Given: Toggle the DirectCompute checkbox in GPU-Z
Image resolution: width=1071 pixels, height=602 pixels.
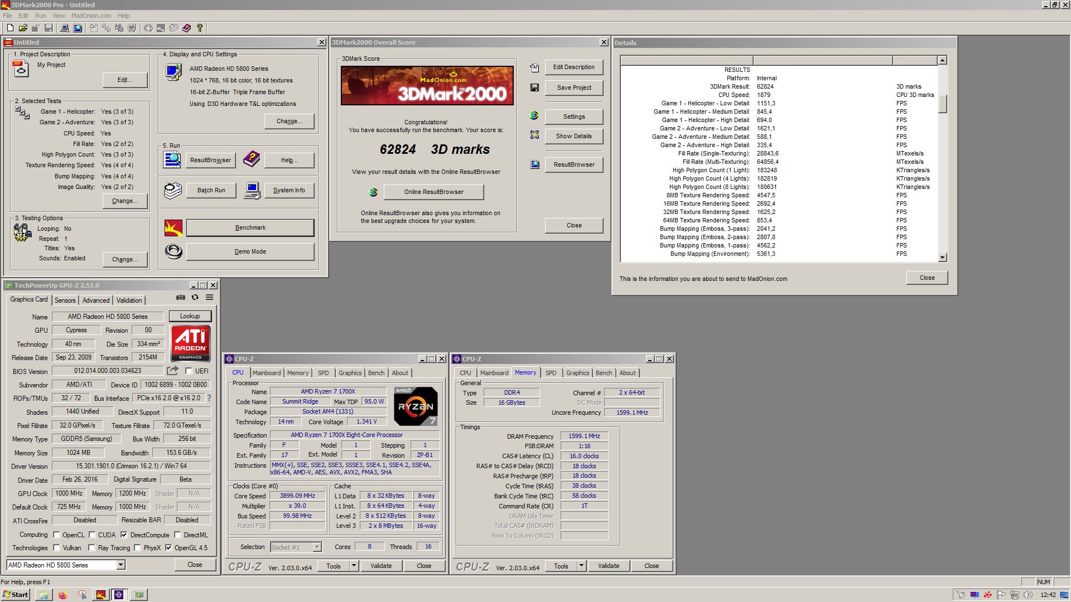Looking at the screenshot, I should click(x=124, y=535).
